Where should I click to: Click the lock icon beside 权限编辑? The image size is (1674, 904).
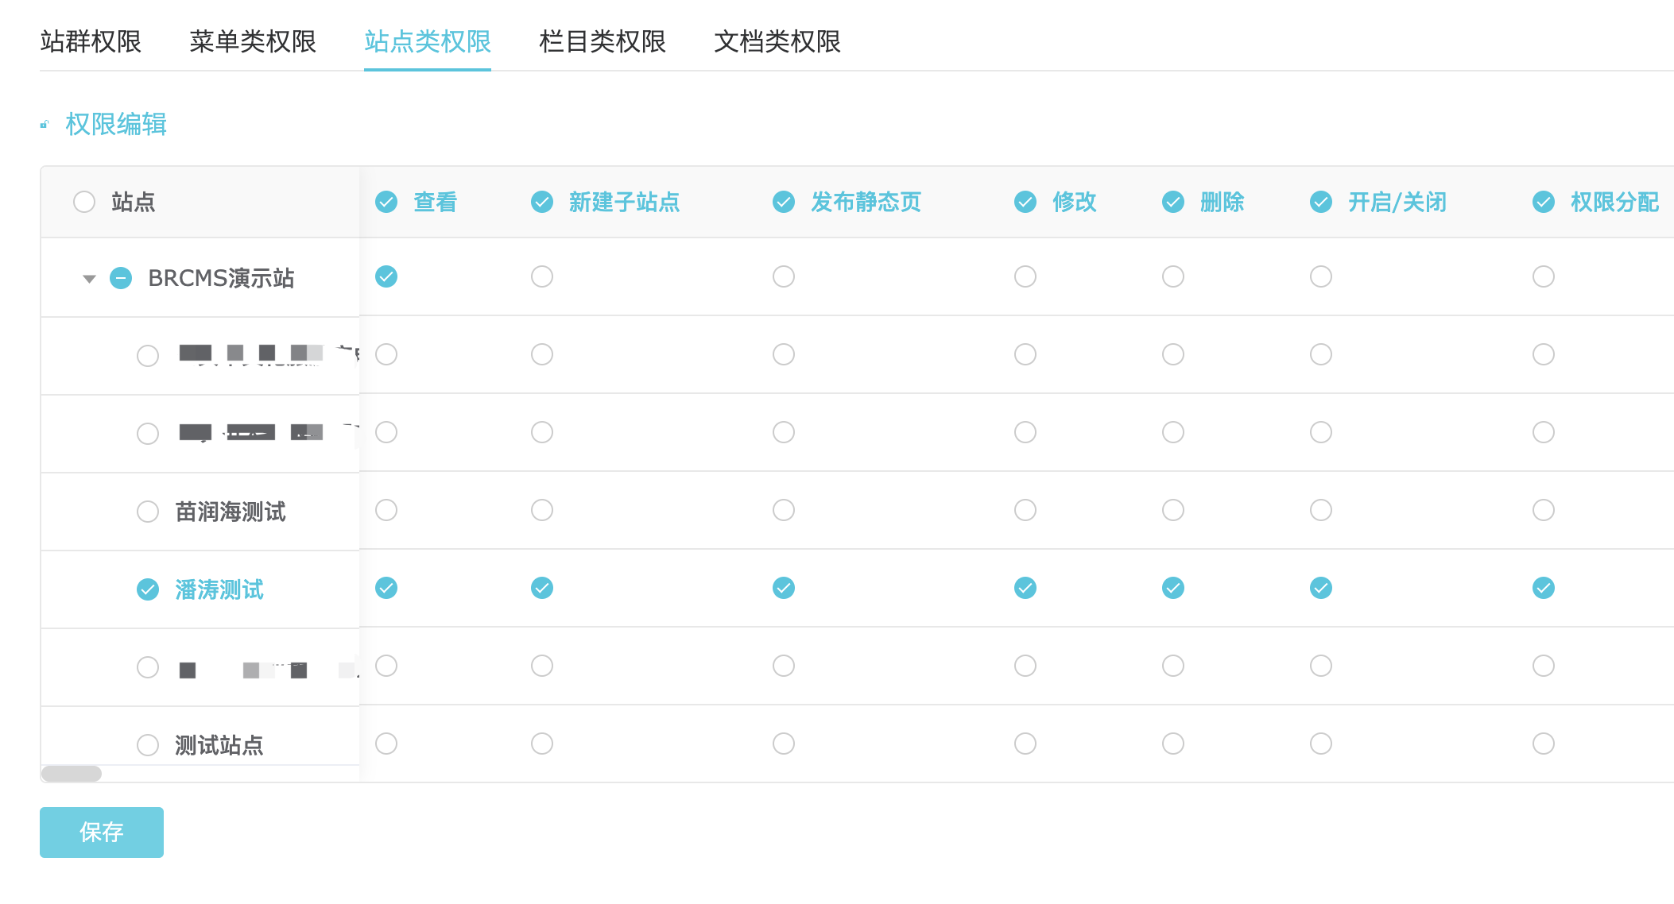click(x=45, y=125)
